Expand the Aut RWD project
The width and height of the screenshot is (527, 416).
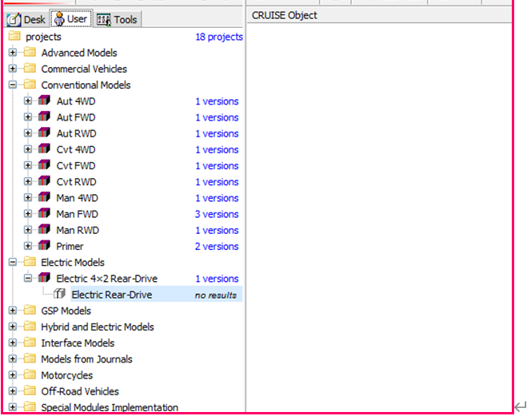click(x=28, y=133)
